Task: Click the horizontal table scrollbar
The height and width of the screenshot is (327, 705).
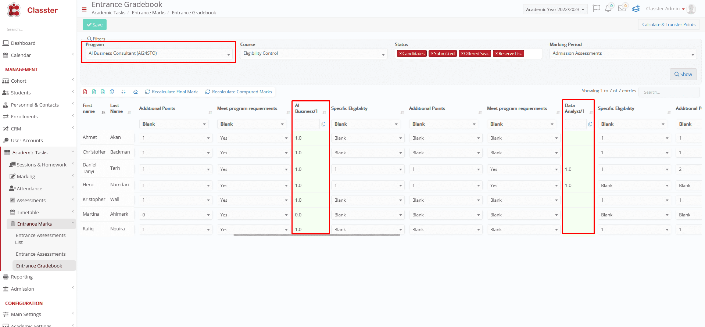Action: point(317,235)
